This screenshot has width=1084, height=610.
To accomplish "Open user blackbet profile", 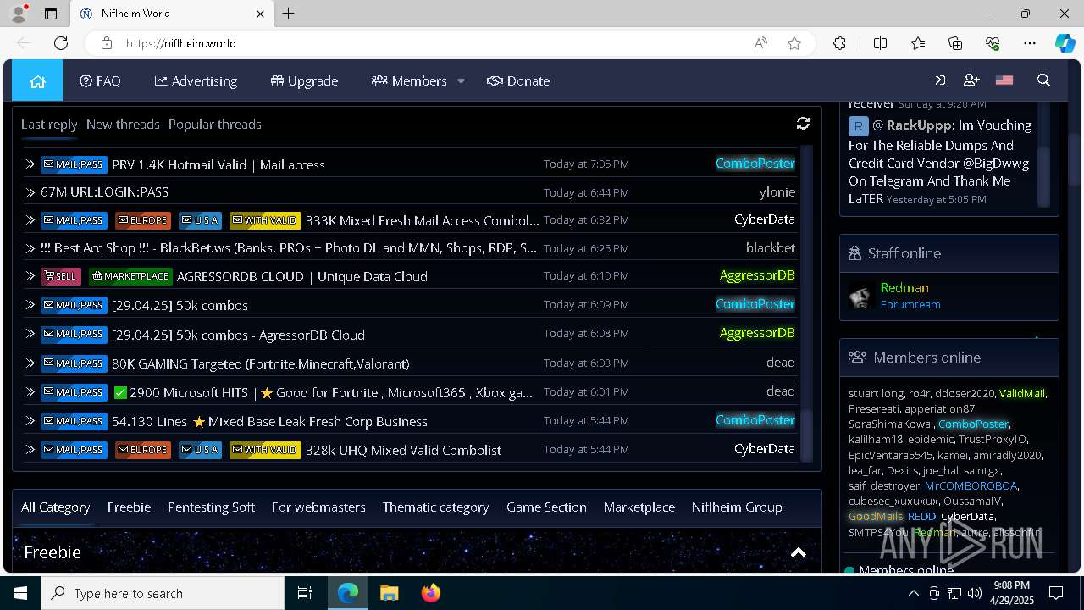I will point(771,247).
